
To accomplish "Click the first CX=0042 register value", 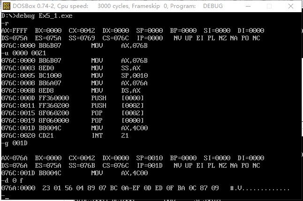I will pos(82,30).
